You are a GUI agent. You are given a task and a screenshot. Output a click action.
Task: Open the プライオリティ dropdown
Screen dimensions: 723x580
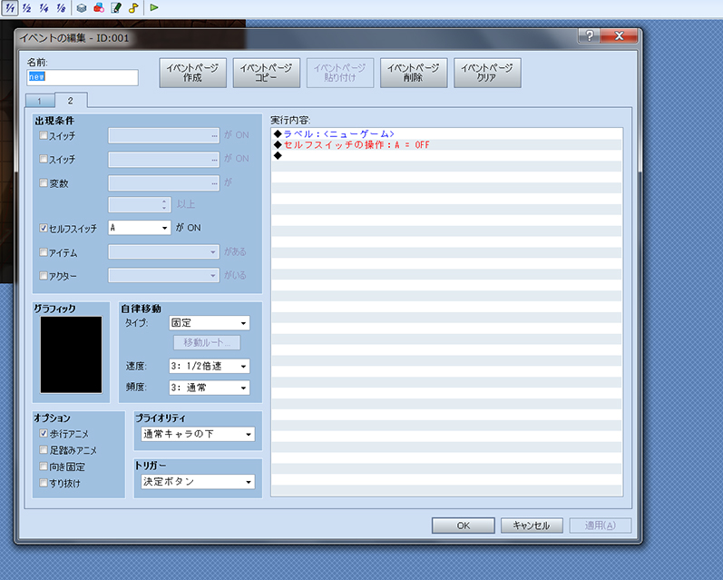pos(198,434)
